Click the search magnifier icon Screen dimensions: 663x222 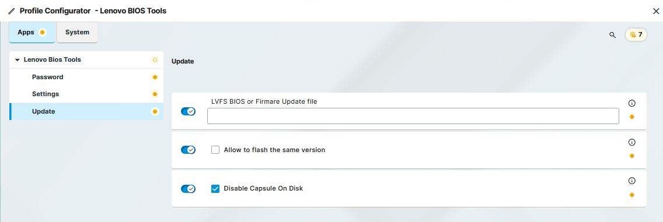point(612,35)
